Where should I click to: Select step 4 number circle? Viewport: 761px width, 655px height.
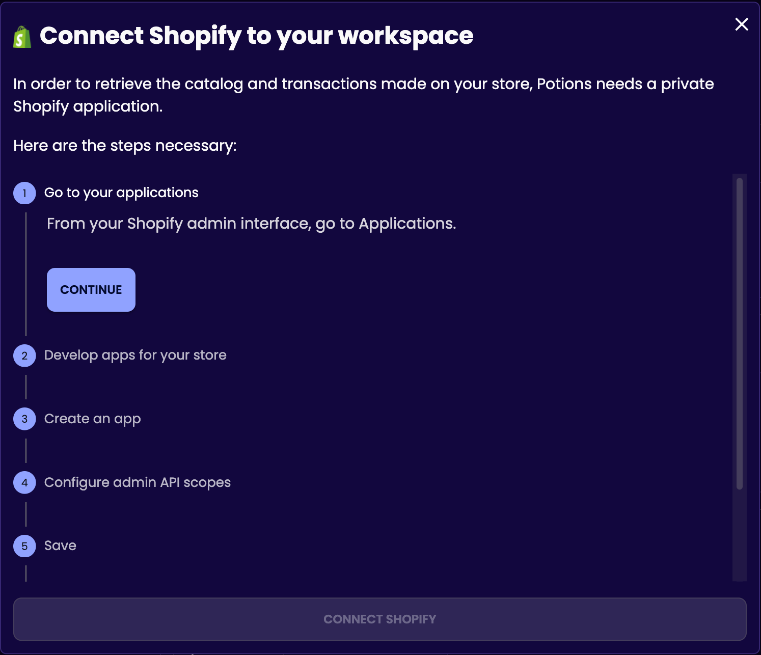[x=24, y=482]
